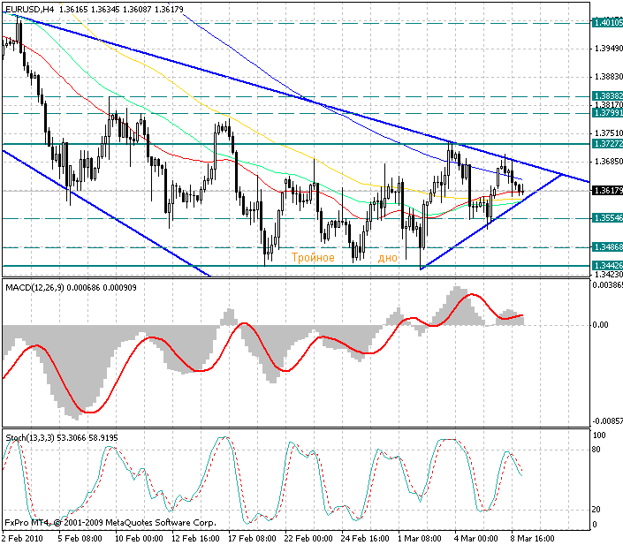Viewport: 623px width, 545px height.
Task: Click the 5 Feb 08:00 time label
Action: pyautogui.click(x=80, y=539)
